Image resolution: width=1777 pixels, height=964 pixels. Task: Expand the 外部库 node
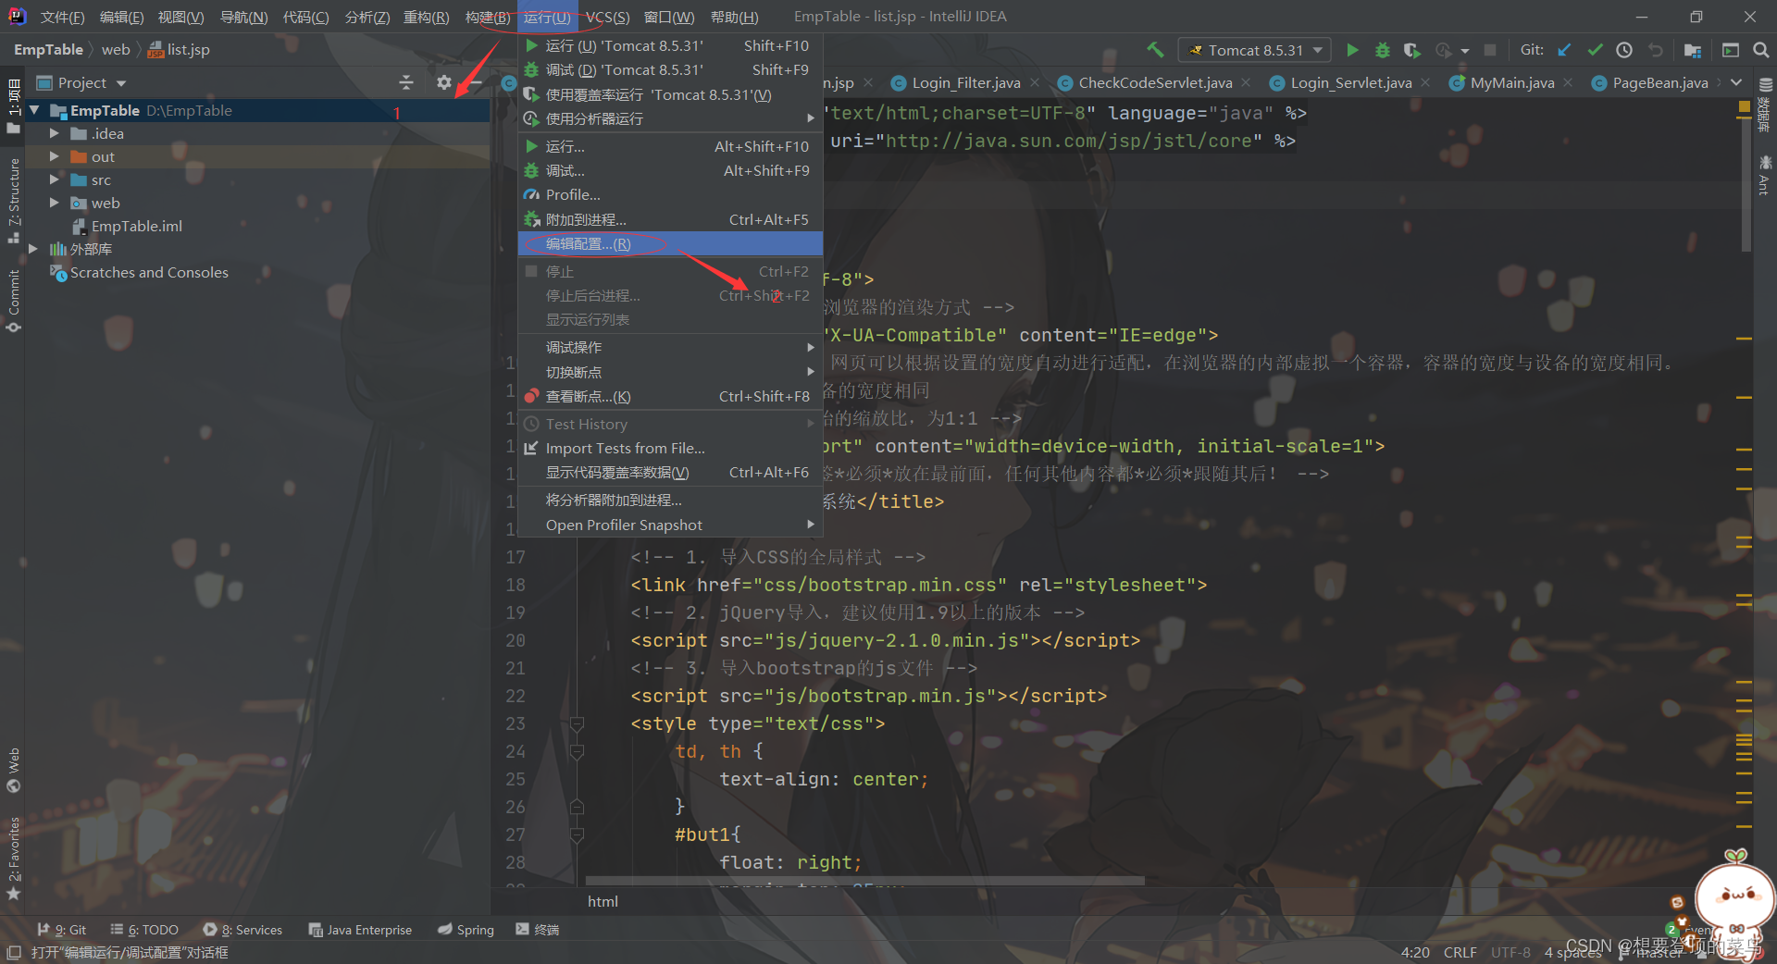coord(34,249)
